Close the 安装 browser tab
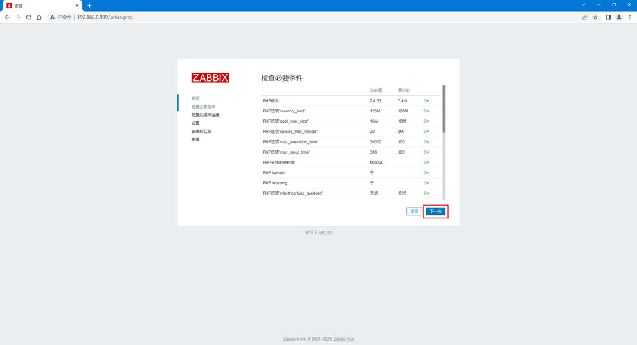The width and height of the screenshot is (637, 345). point(76,6)
